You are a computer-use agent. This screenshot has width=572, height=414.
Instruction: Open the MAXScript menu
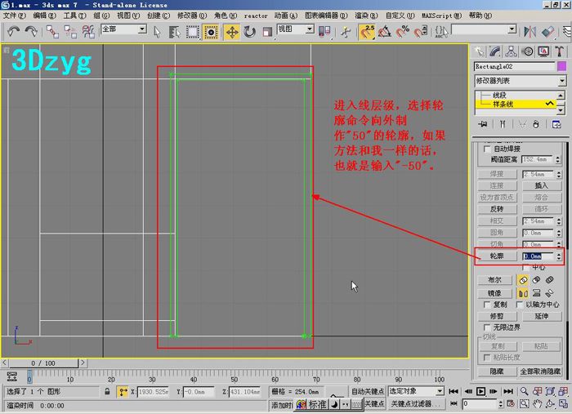pyautogui.click(x=441, y=16)
